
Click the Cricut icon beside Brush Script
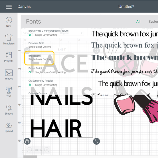point(30,72)
